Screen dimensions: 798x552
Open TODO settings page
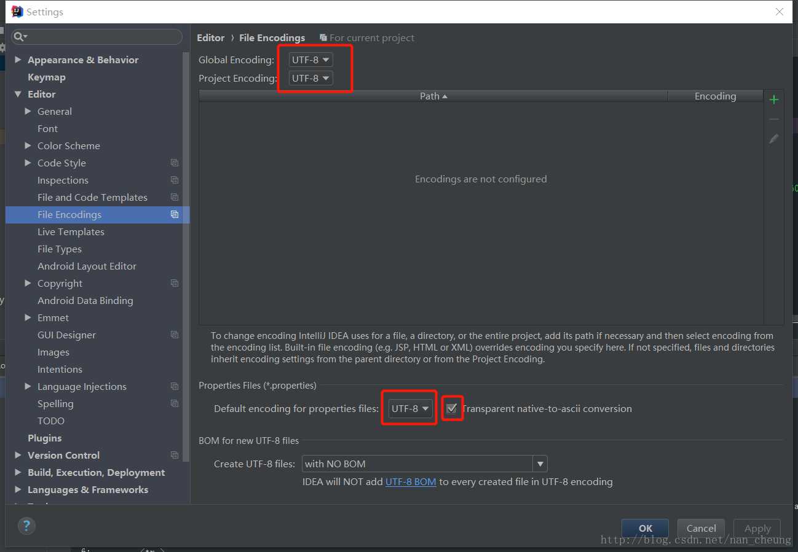[51, 421]
